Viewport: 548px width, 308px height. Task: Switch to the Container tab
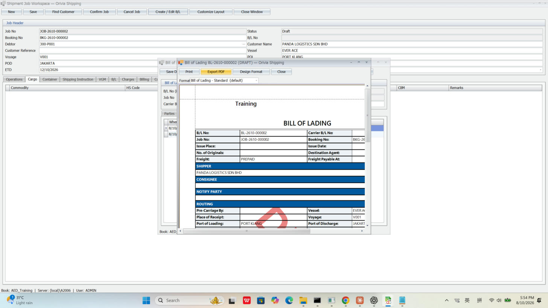(50, 79)
